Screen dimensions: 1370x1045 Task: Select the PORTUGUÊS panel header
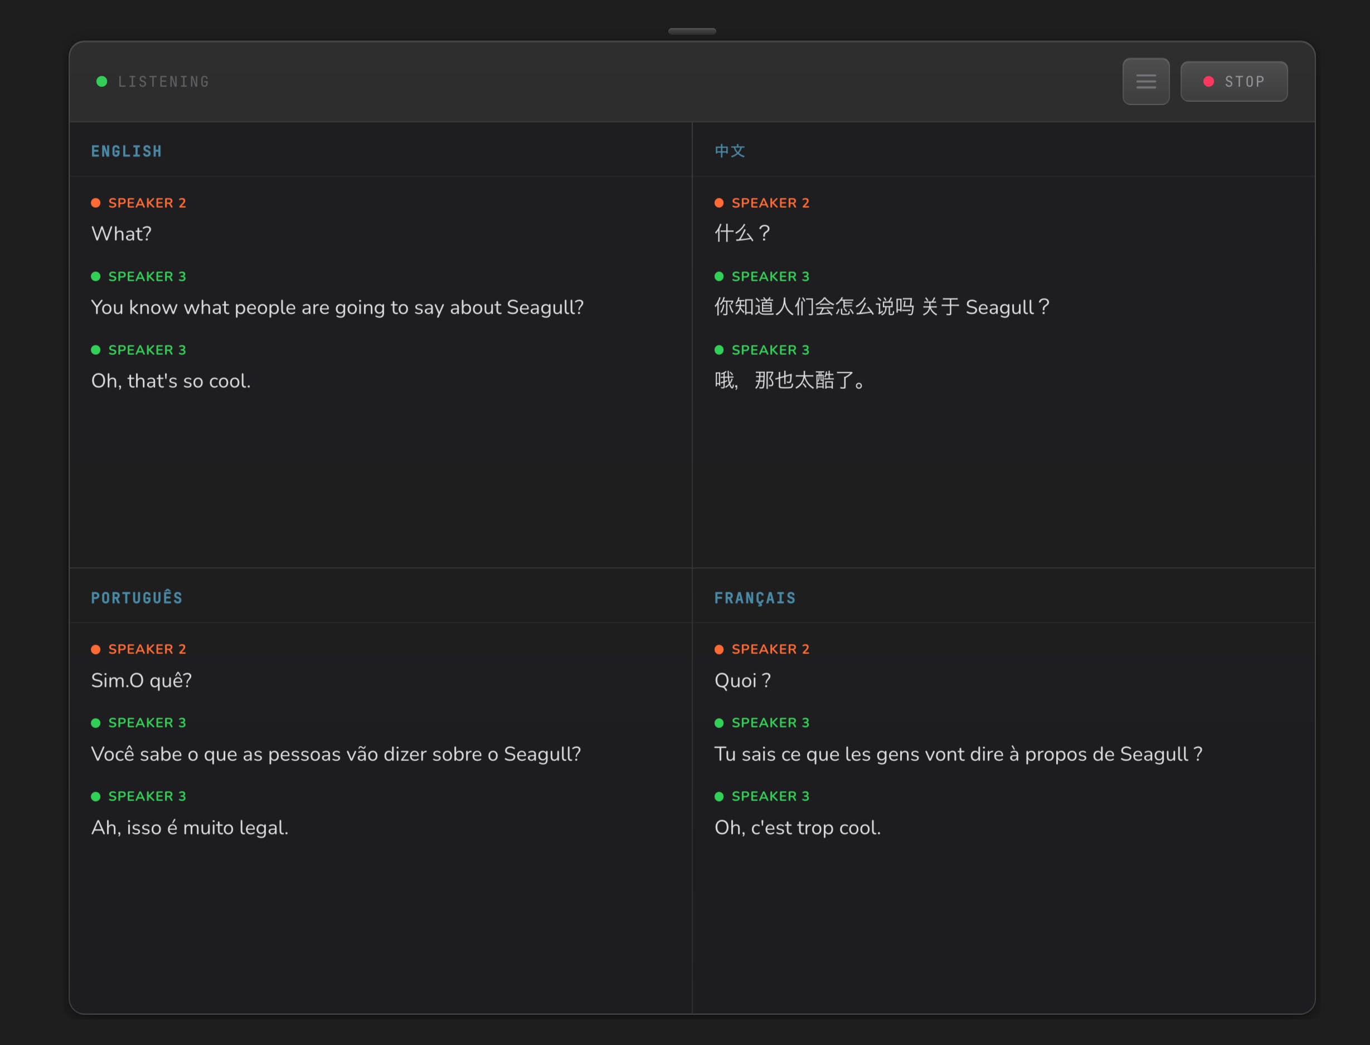tap(137, 598)
